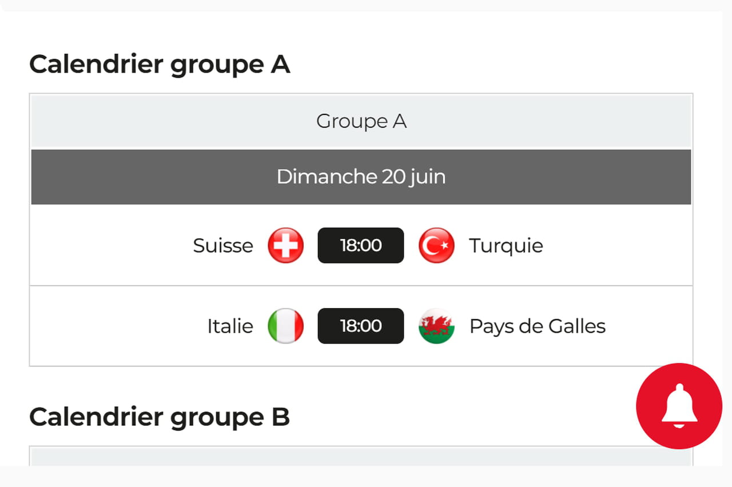The image size is (732, 487).
Task: Click the red notification bell button
Action: (x=679, y=406)
